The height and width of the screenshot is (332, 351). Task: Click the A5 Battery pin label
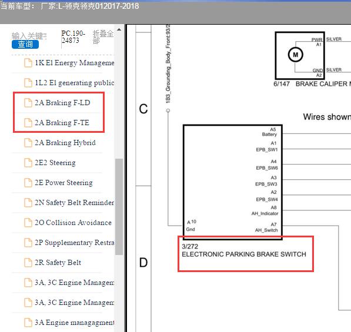269,132
